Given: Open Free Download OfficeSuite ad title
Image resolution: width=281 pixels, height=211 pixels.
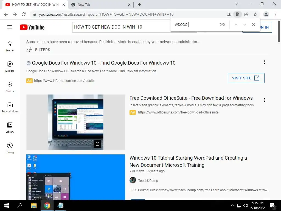Looking at the screenshot, I should pyautogui.click(x=191, y=98).
